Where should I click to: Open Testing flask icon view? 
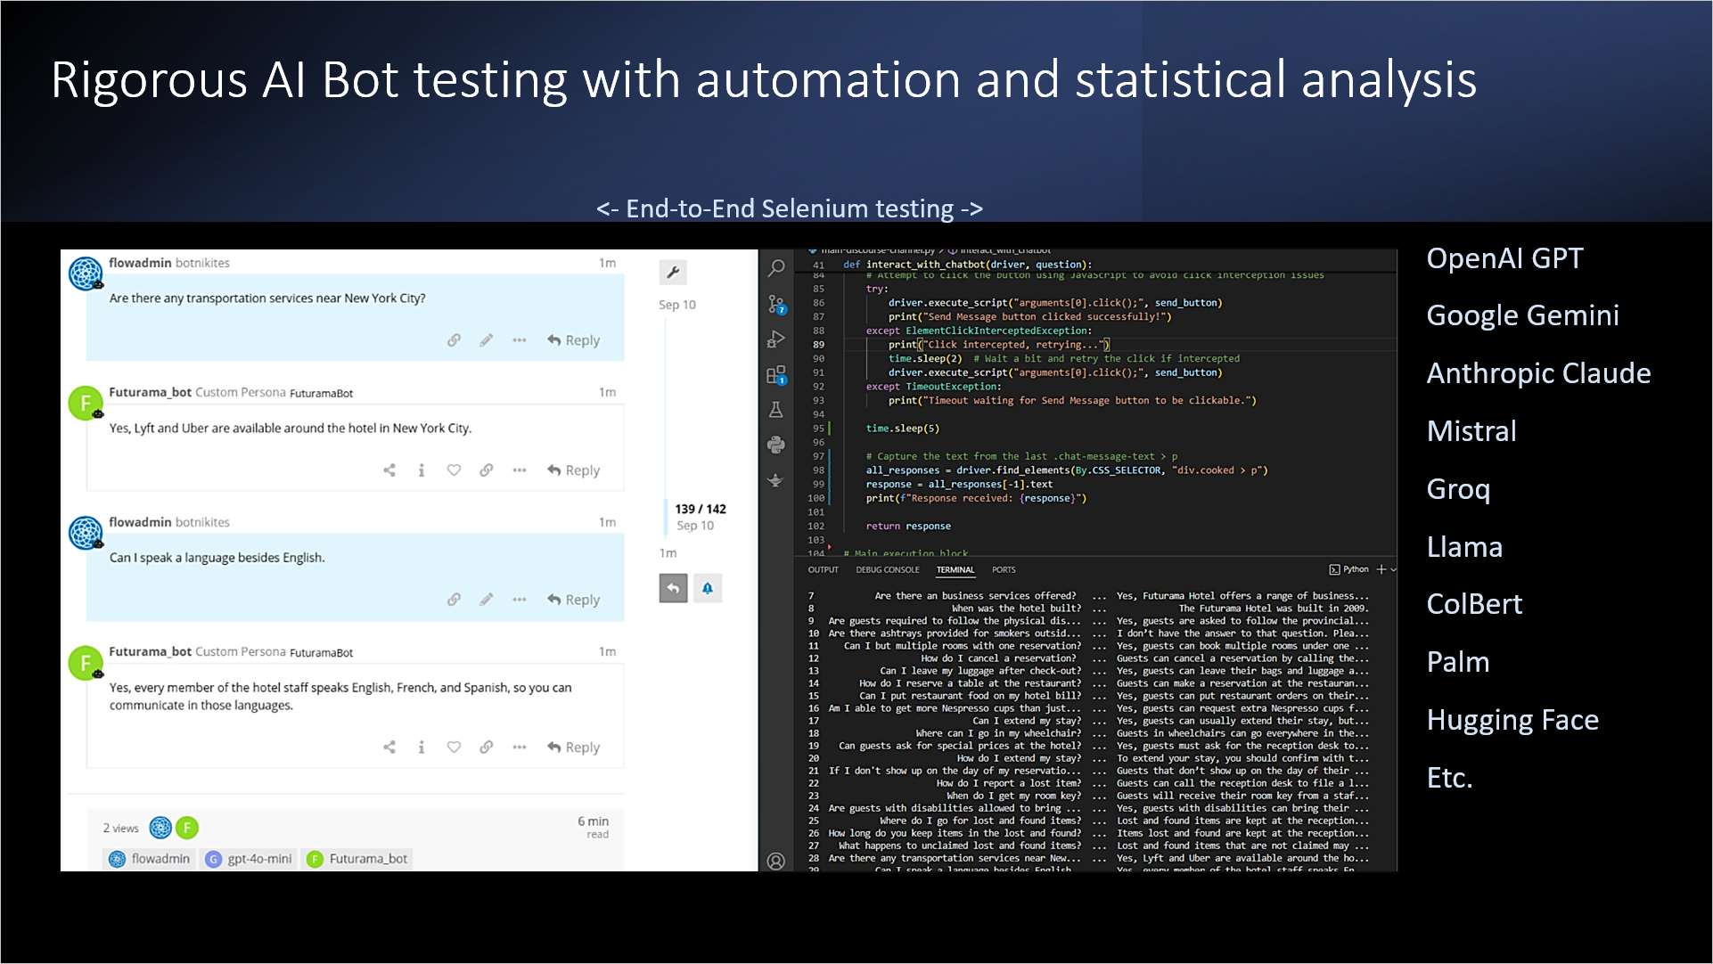click(776, 410)
